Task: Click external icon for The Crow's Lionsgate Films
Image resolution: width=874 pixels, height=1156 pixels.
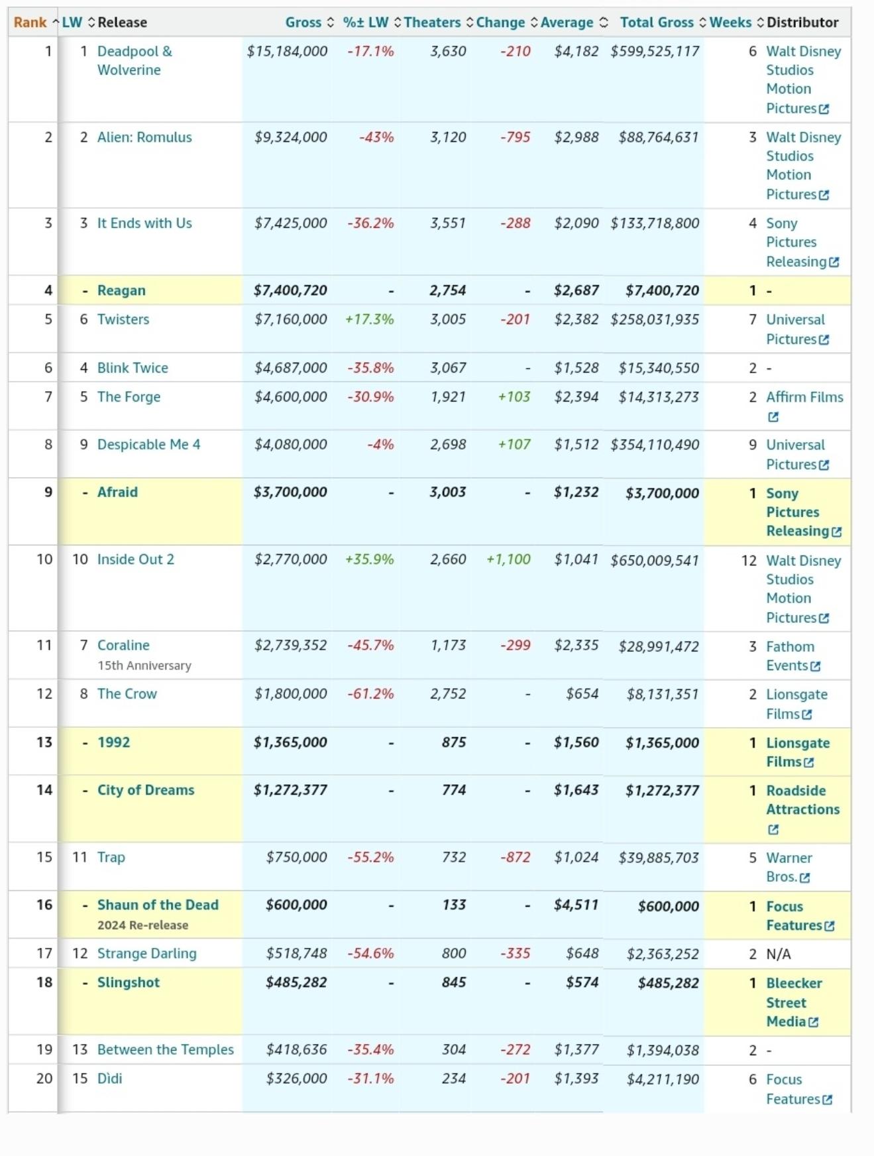Action: 806,715
